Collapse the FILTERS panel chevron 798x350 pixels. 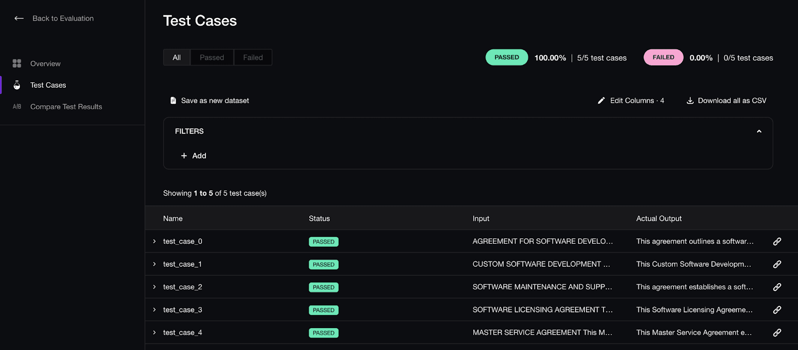tap(759, 131)
